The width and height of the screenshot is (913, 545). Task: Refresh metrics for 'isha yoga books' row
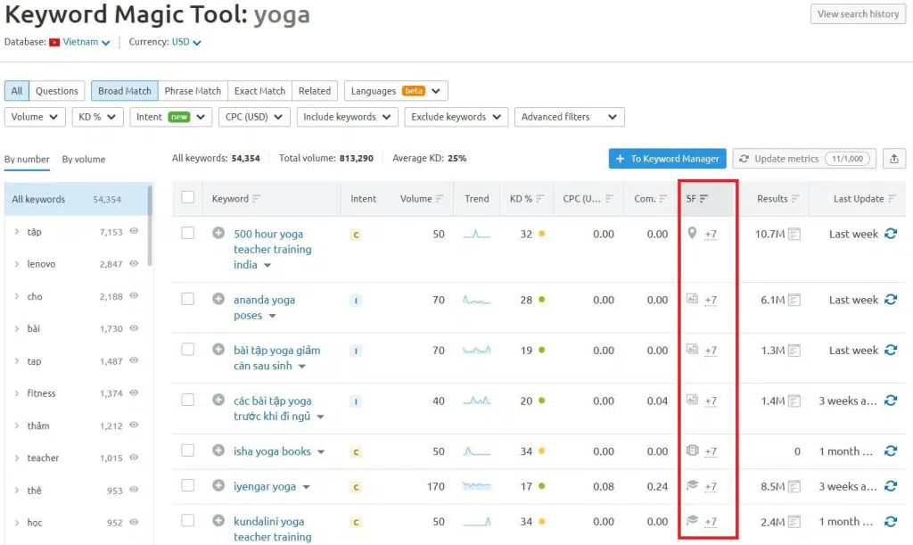click(x=891, y=450)
